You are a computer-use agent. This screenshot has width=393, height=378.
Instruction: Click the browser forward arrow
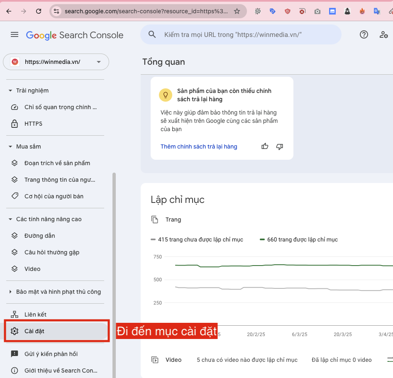click(x=24, y=11)
